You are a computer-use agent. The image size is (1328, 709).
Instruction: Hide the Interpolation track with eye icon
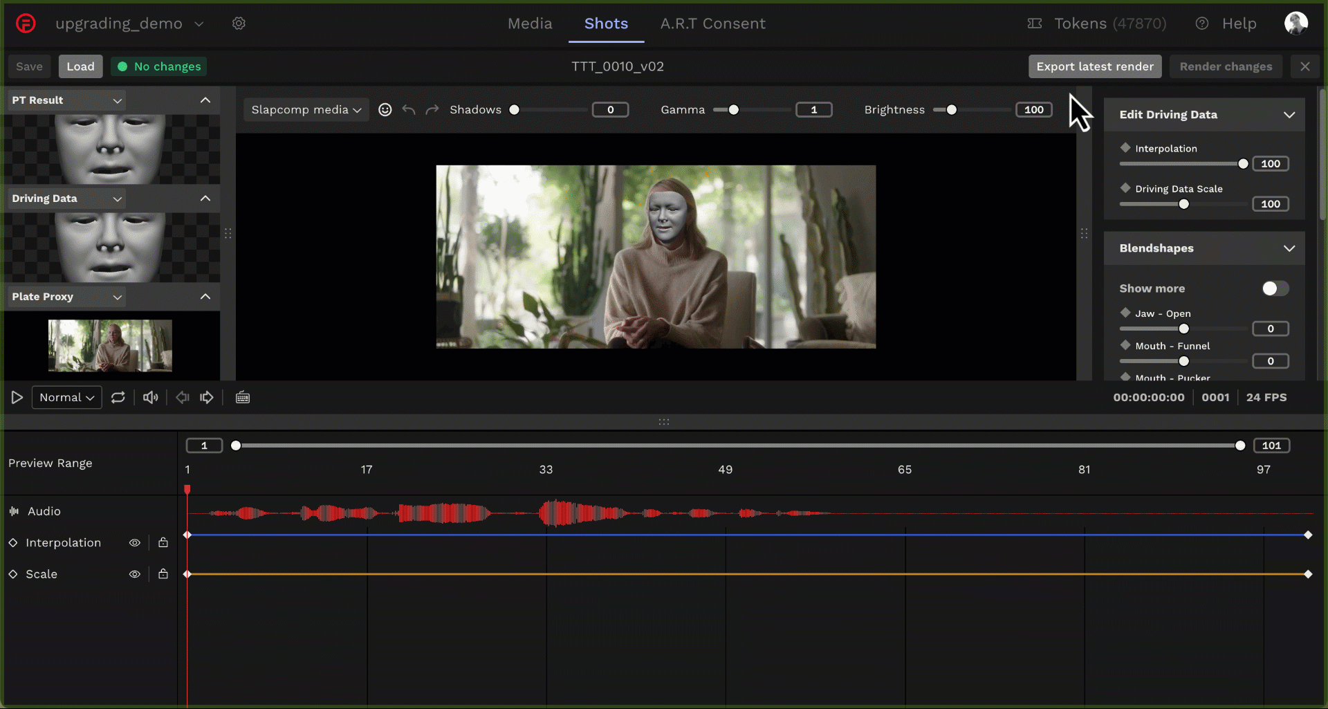(135, 543)
